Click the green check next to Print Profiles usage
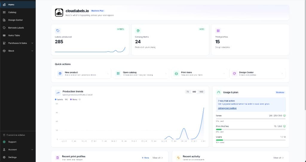This screenshot has height=162, width=306. point(284,126)
